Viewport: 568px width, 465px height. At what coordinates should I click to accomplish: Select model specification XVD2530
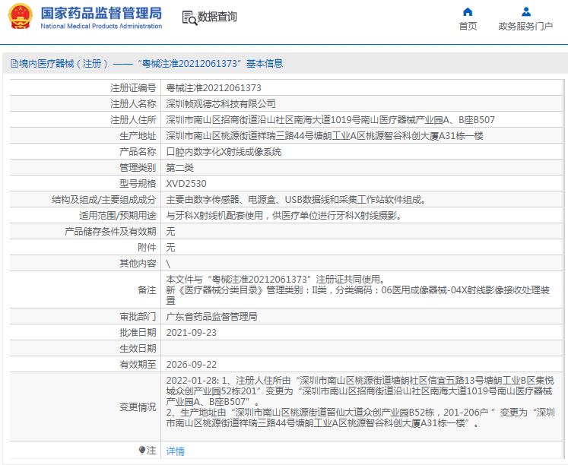[186, 183]
